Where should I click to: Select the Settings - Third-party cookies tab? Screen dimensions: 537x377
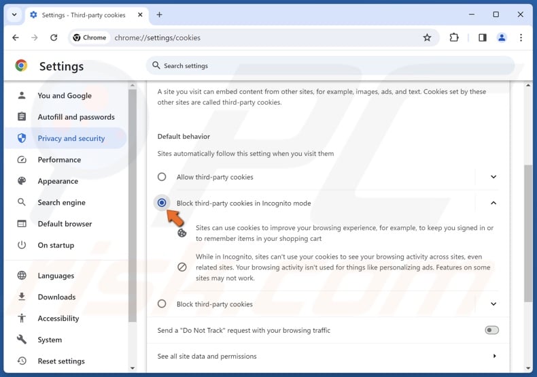pos(86,15)
